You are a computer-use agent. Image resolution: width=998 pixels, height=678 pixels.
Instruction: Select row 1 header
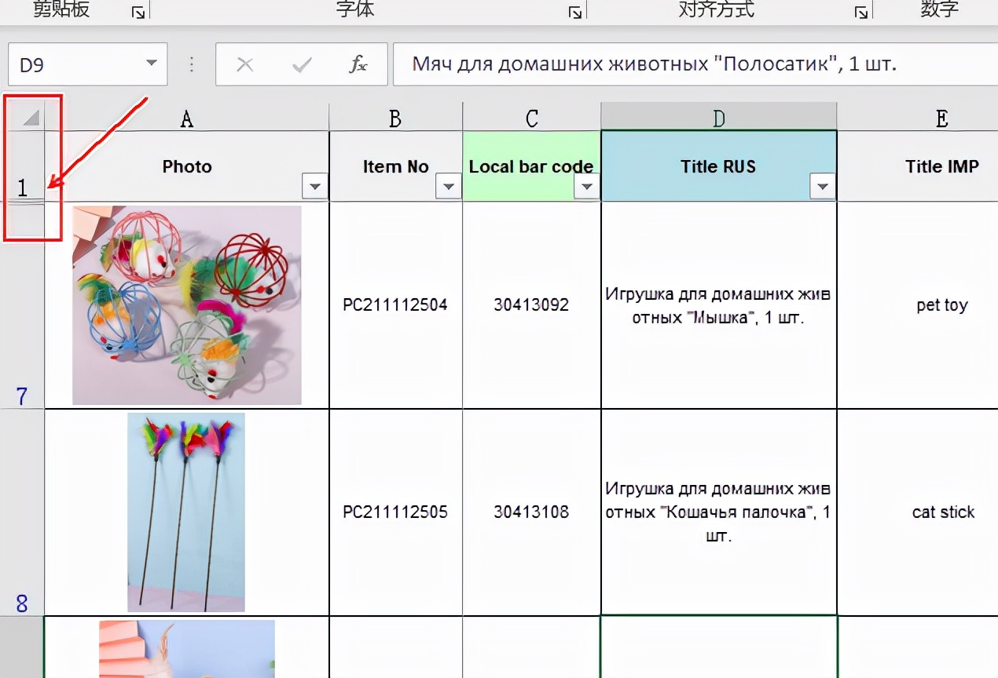(x=22, y=166)
